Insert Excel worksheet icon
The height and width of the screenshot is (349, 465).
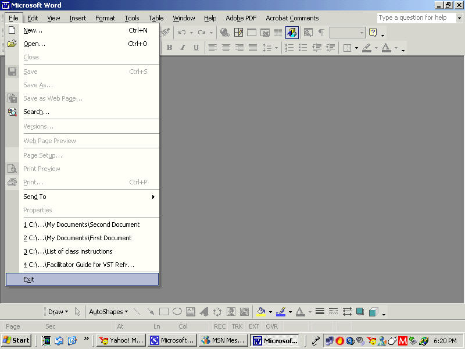(x=265, y=33)
